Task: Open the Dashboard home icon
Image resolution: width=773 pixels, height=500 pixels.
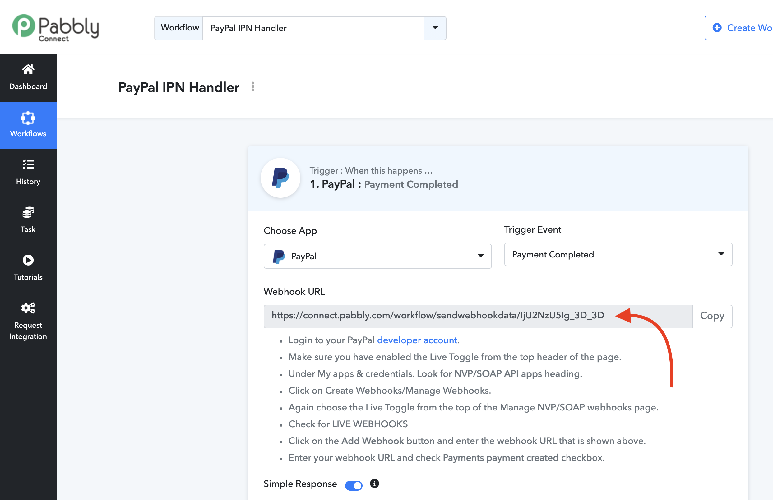Action: 28,69
